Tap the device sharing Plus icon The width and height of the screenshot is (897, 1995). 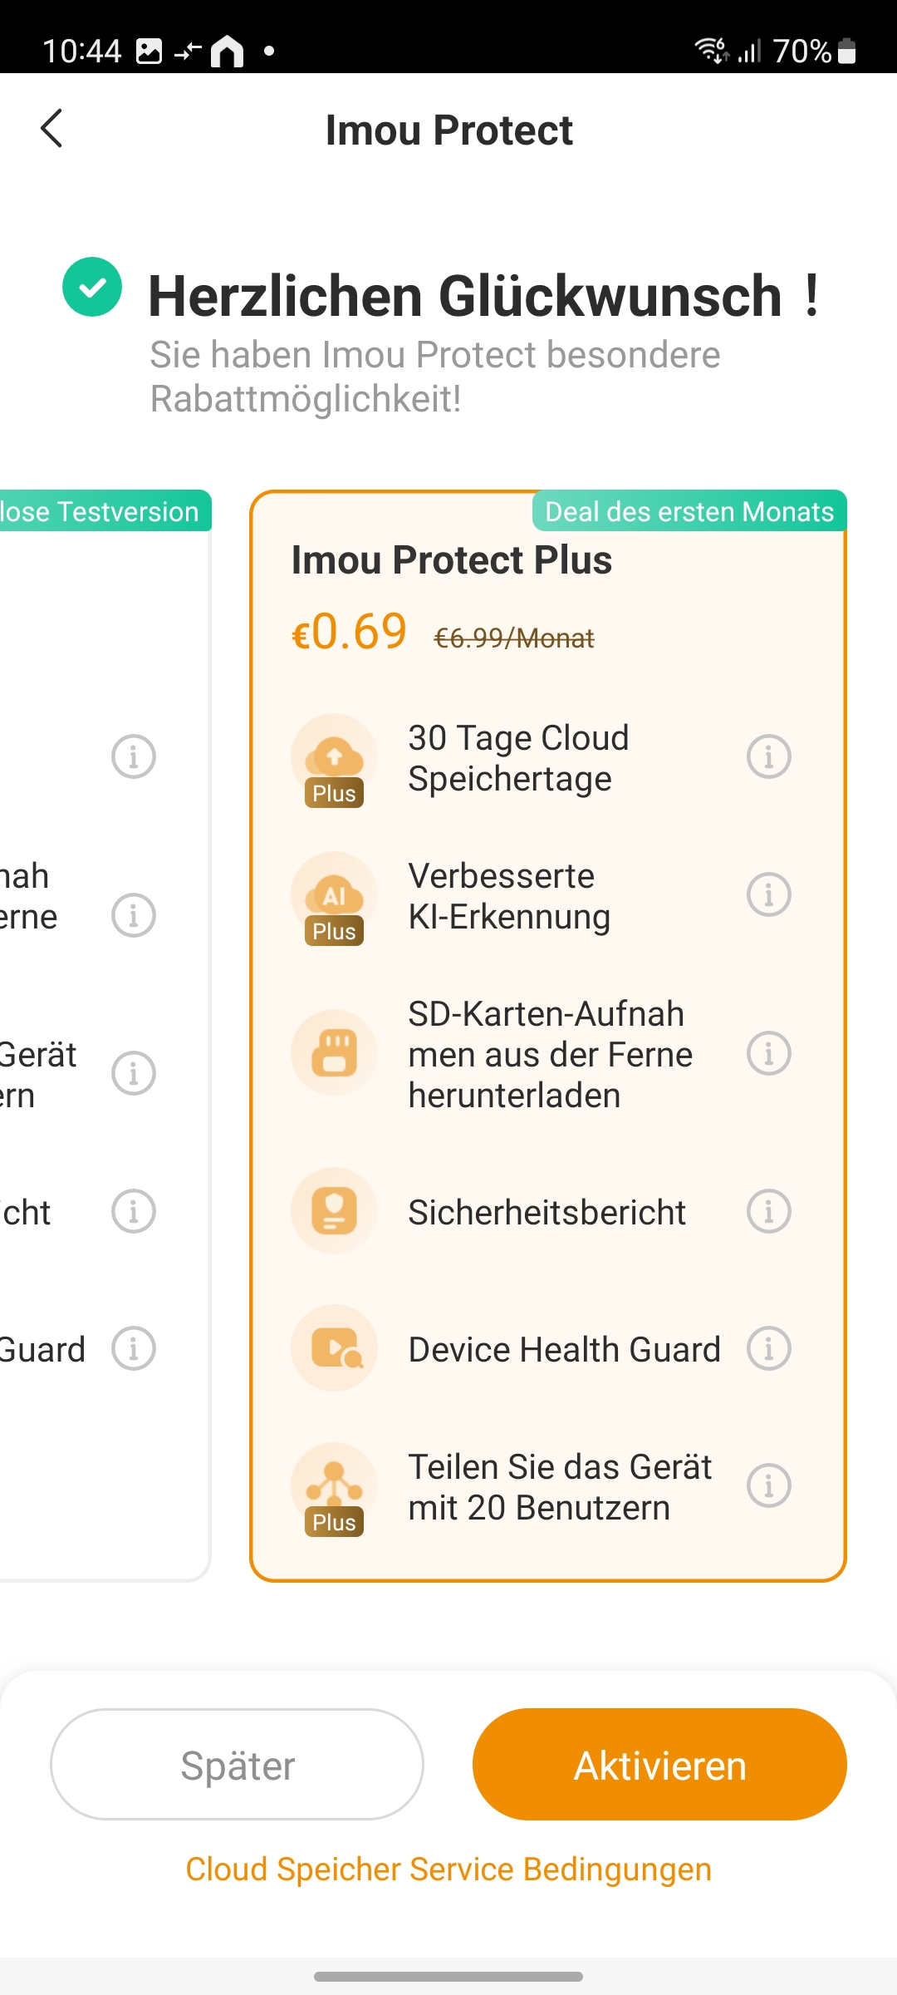tap(334, 1486)
